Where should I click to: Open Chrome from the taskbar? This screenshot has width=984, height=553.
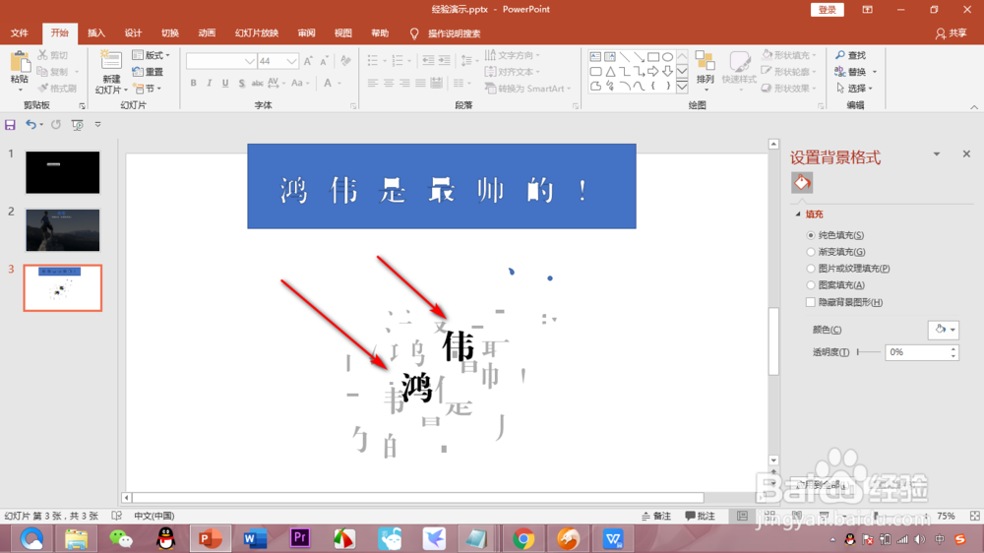pos(523,538)
